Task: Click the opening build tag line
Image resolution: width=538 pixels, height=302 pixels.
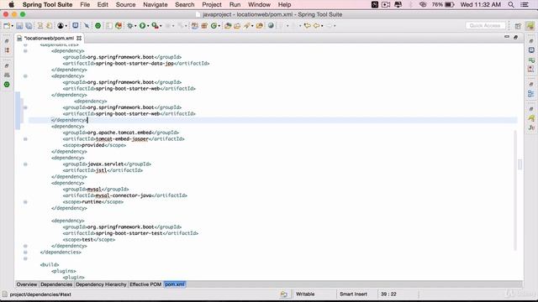Action: point(50,265)
